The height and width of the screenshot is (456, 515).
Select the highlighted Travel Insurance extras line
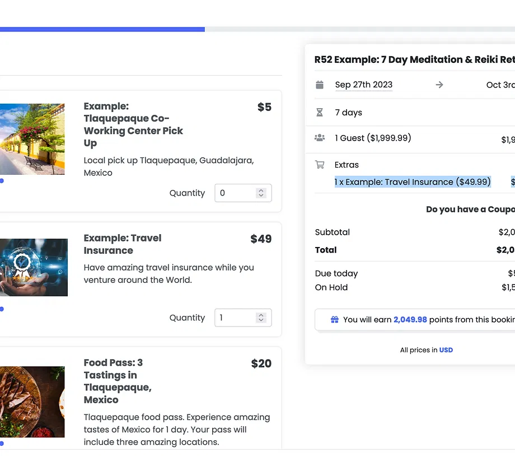click(x=413, y=182)
